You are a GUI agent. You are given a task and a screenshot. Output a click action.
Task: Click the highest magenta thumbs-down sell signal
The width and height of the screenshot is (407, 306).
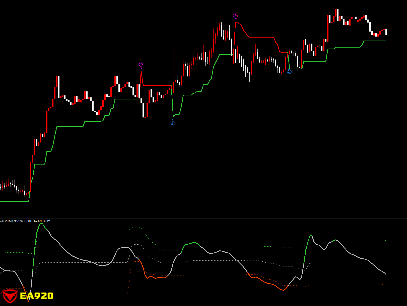tap(235, 16)
